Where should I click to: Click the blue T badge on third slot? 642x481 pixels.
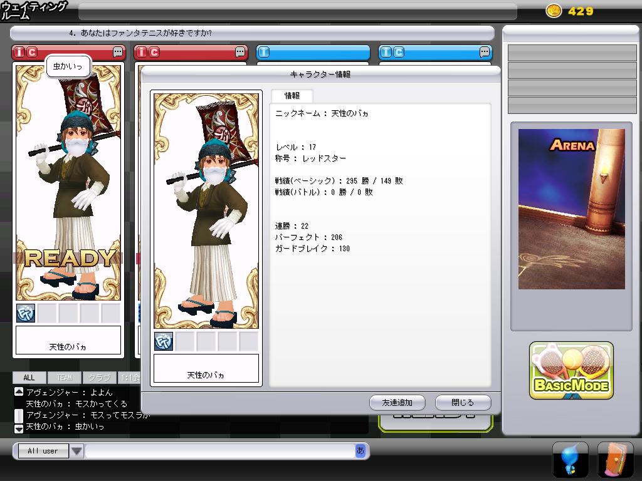pos(265,52)
